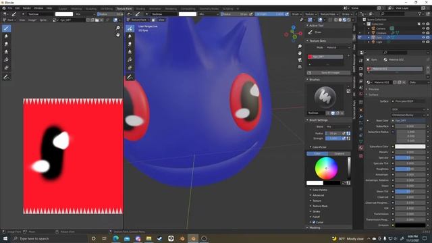Select the Annotate tool in 3D viewport toolbar
Screen dimensions: 432x243
[x=130, y=78]
